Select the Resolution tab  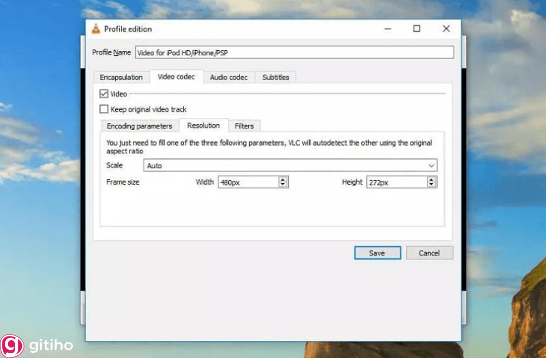tap(204, 125)
